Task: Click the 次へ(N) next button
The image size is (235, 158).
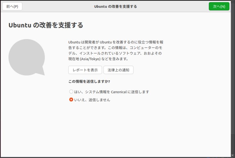Action: [x=219, y=6]
